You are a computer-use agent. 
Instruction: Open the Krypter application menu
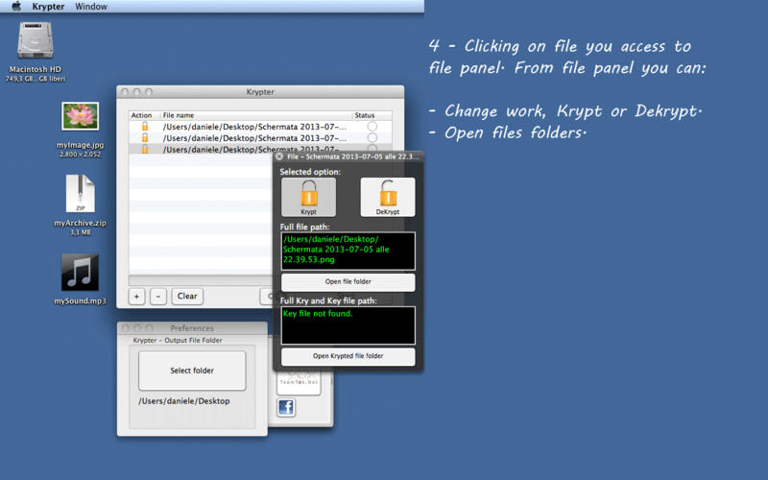(48, 7)
